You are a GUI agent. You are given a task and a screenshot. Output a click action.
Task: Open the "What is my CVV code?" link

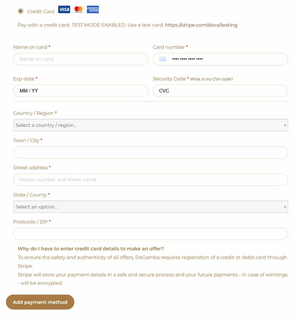(211, 79)
